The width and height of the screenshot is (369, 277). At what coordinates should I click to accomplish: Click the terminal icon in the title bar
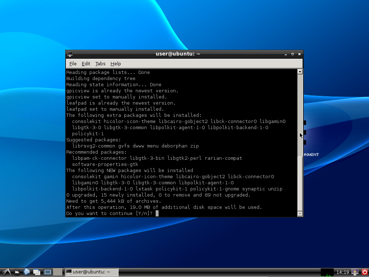[x=69, y=54]
